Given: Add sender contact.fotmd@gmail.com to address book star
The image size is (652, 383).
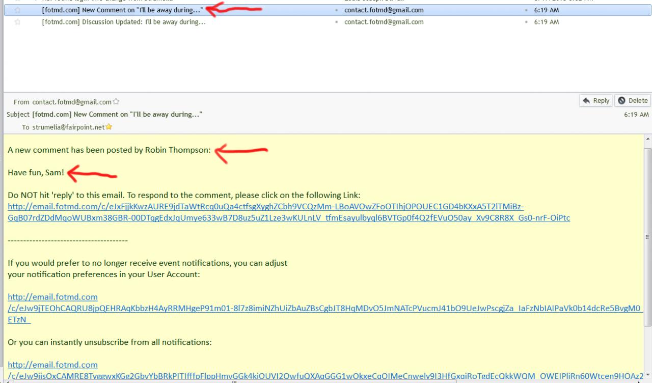Looking at the screenshot, I should click(116, 102).
